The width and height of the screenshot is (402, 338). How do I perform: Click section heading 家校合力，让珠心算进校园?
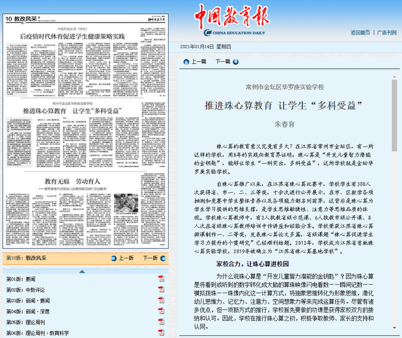pos(252,264)
